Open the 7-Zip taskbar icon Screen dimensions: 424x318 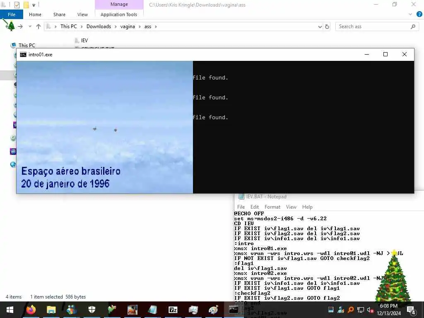173,310
